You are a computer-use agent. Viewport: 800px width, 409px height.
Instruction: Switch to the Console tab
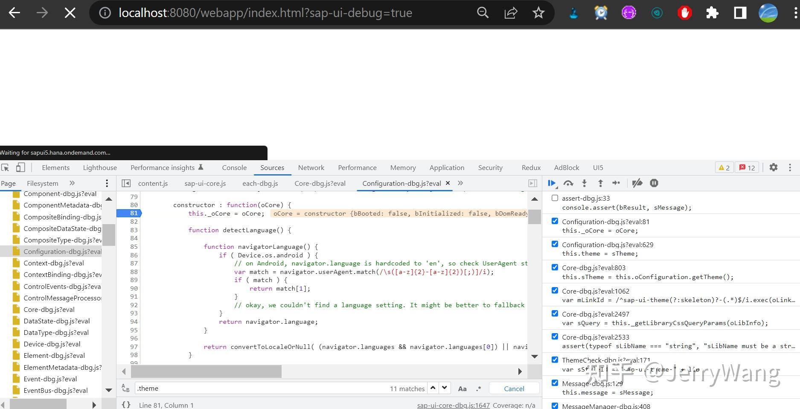coord(234,167)
